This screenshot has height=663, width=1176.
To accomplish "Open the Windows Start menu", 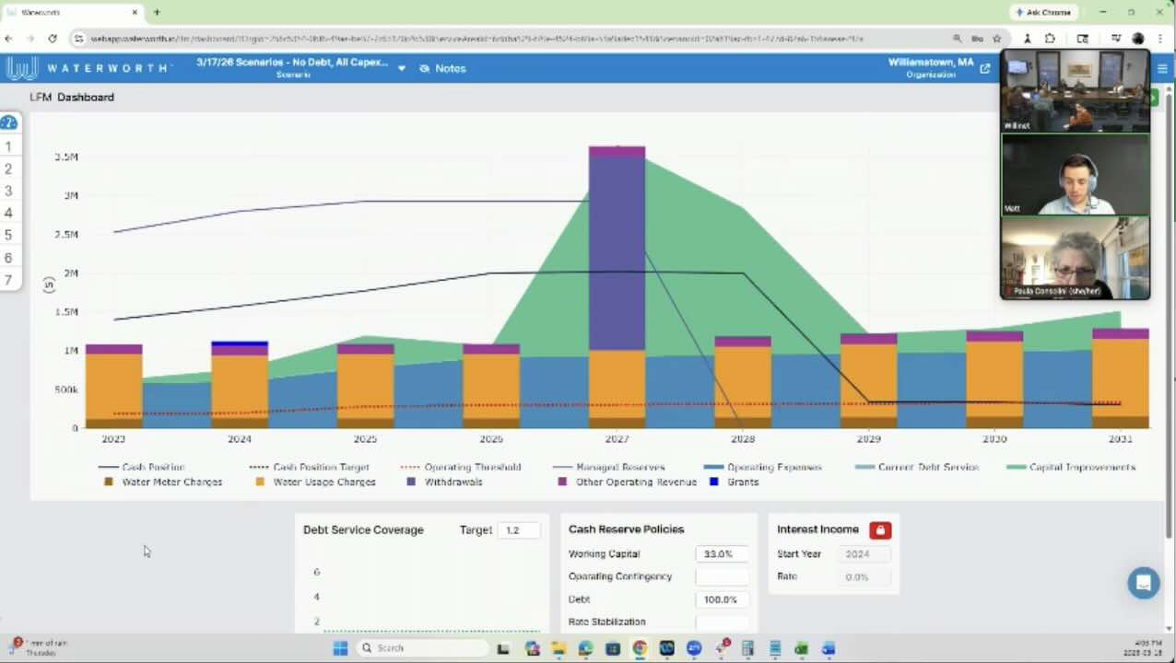I will (x=340, y=648).
